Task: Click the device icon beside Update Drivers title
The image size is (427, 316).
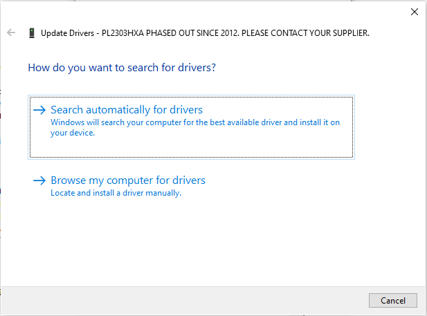Action: pyautogui.click(x=32, y=33)
